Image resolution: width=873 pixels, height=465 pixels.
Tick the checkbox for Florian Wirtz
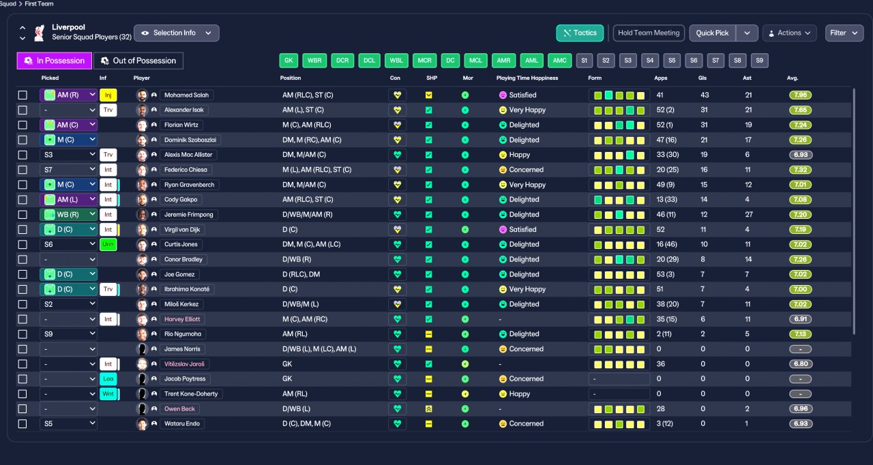23,125
